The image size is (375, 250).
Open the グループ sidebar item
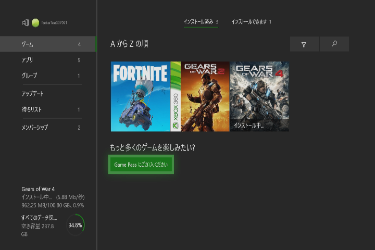tap(48, 76)
